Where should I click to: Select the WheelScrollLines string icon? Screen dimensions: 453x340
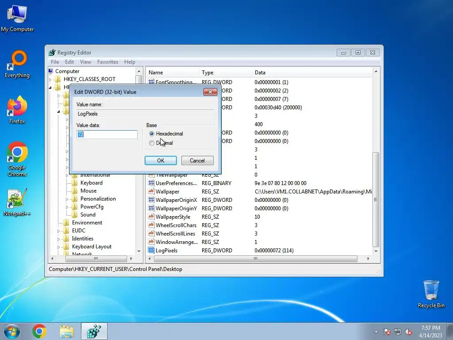pos(151,233)
